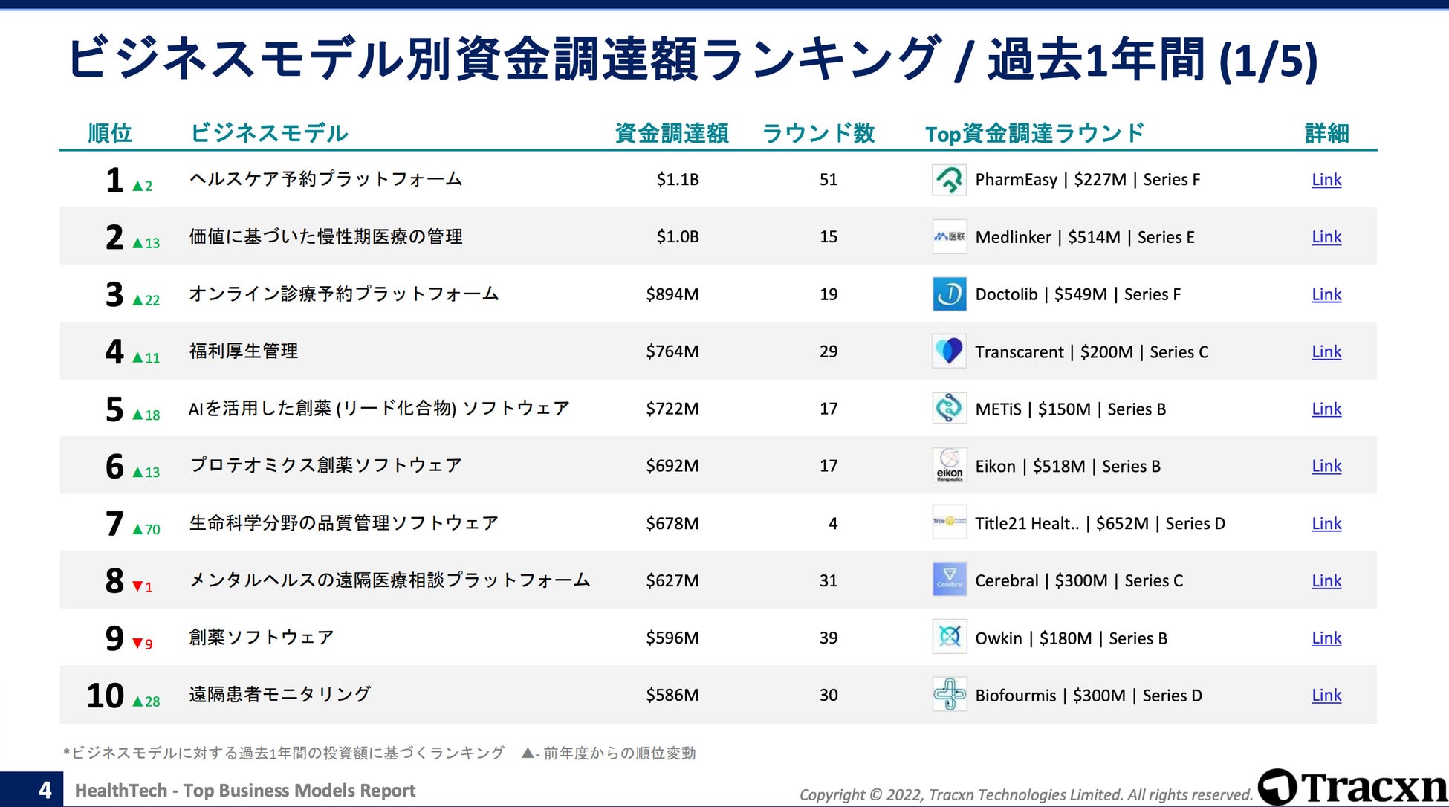Open the Link for rank 1 row
Screen dimensions: 1449x807
point(1326,180)
